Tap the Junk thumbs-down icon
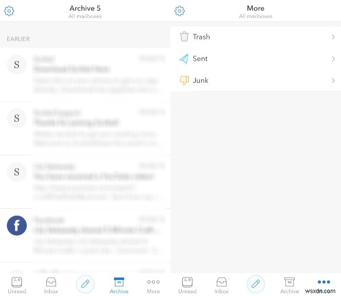The image size is (341, 296). (184, 80)
